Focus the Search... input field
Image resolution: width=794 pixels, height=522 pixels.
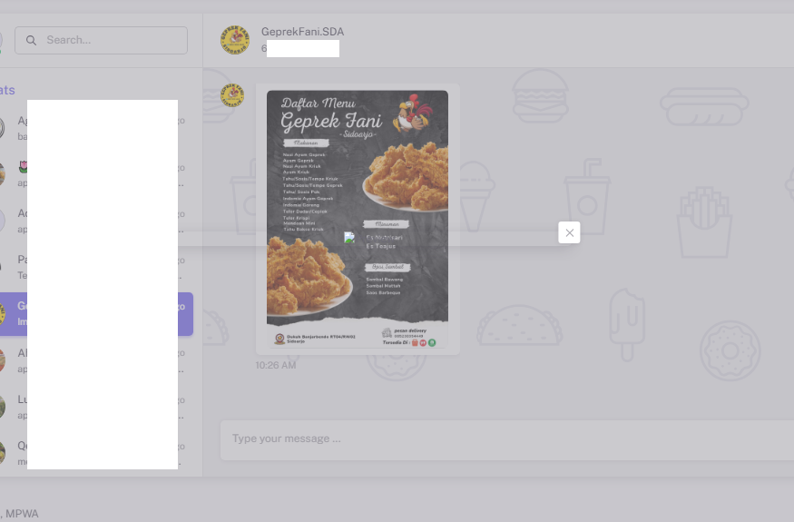pyautogui.click(x=102, y=40)
